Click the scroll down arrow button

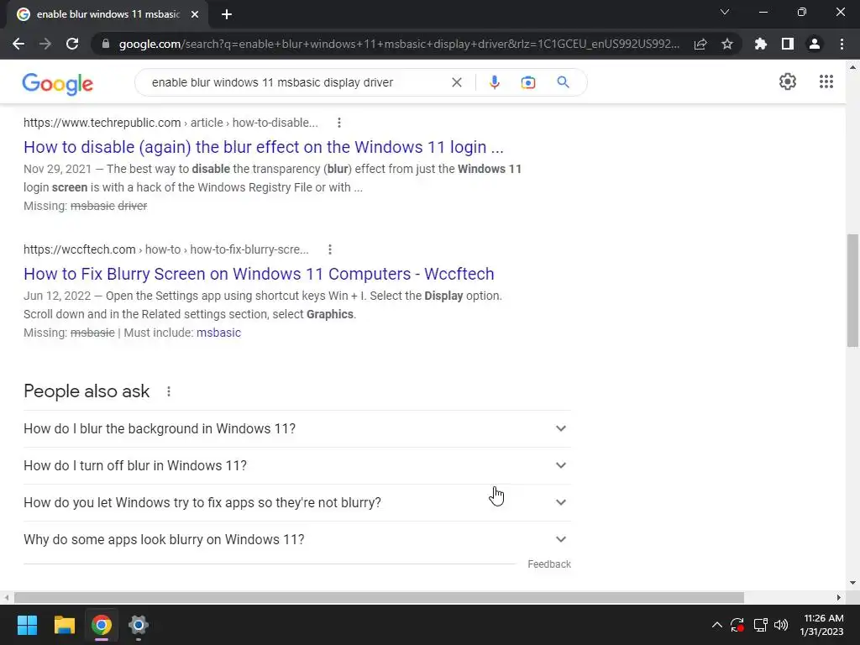pyautogui.click(x=852, y=583)
